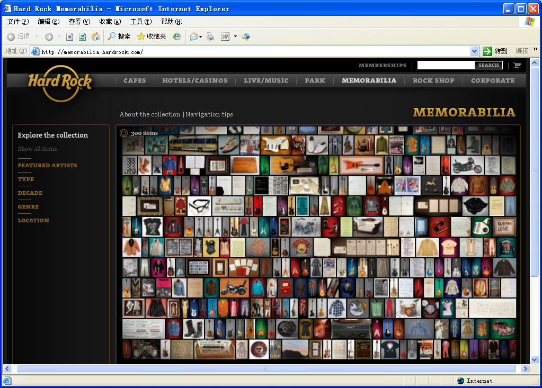
Task: Expand the DECADE filter
Action: pos(30,193)
